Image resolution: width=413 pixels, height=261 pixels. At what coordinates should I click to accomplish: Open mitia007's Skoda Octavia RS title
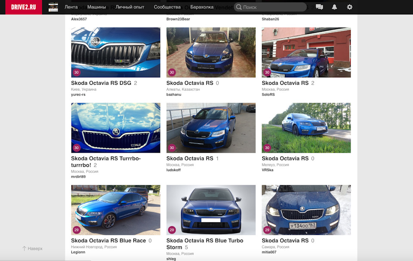click(x=285, y=241)
